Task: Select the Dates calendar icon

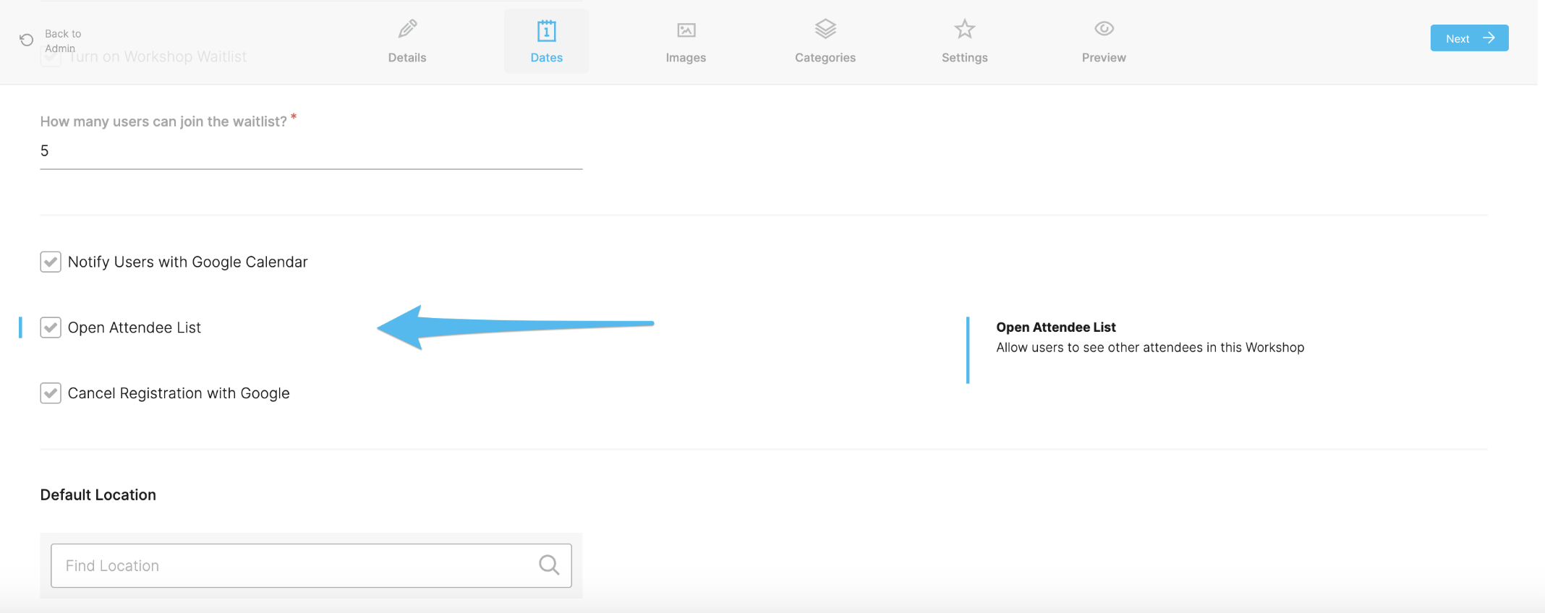Action: click(546, 30)
